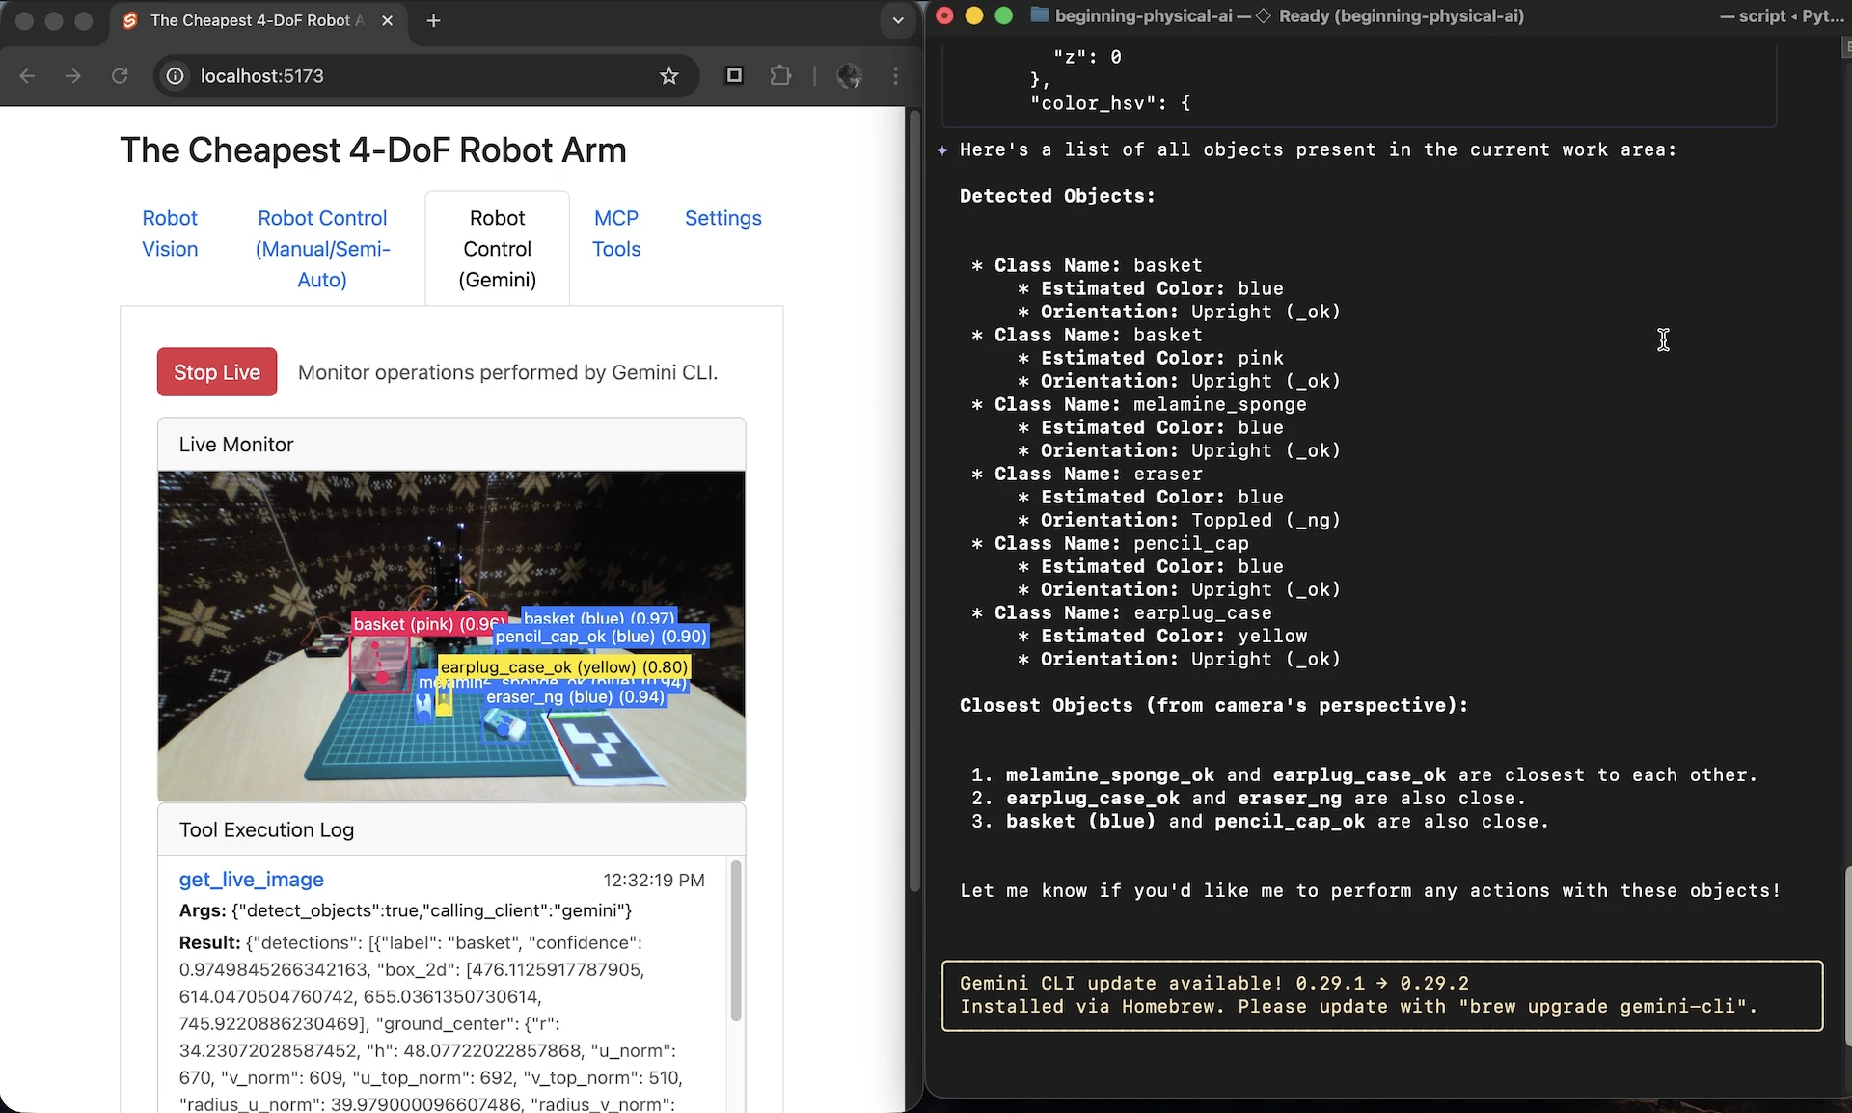Screen dimensions: 1852x1113
Task: Click the live camera feed preview
Action: (x=450, y=634)
